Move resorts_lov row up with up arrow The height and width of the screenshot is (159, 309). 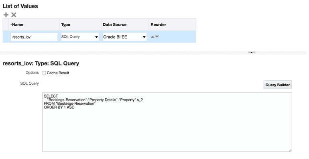coord(152,37)
